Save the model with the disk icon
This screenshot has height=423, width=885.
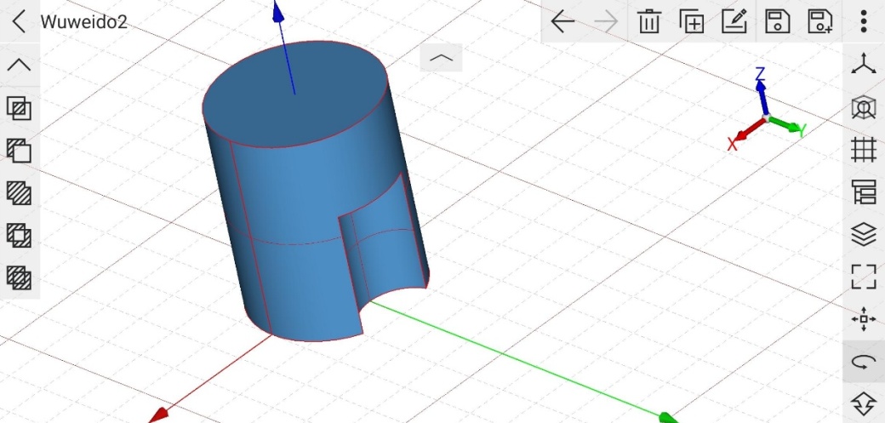point(777,21)
